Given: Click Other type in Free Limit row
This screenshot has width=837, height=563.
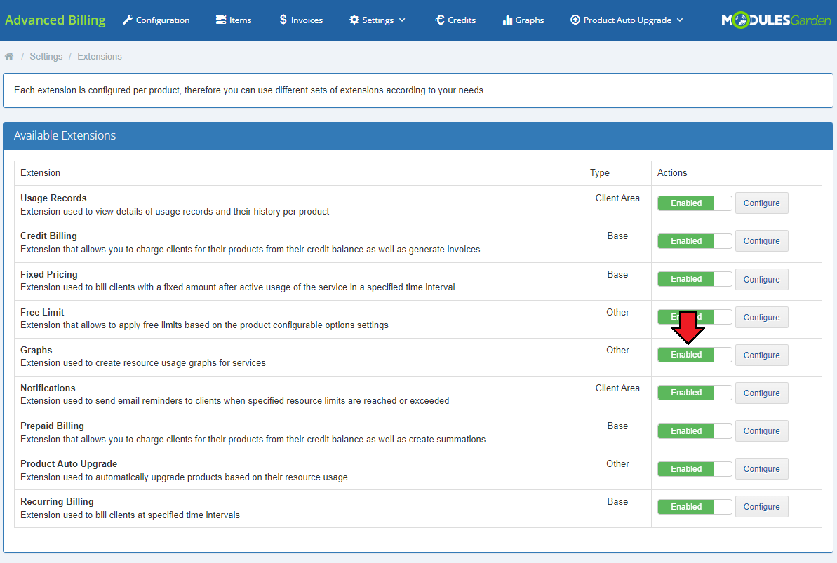Looking at the screenshot, I should point(617,312).
